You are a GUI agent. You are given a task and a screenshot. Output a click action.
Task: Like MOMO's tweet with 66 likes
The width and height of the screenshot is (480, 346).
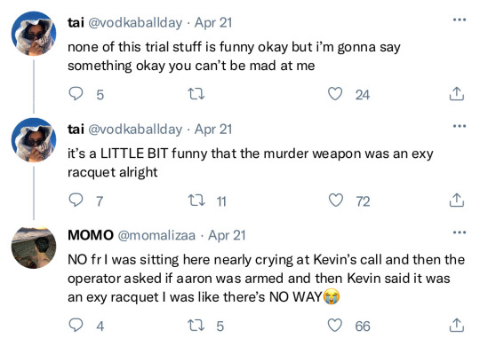(335, 326)
